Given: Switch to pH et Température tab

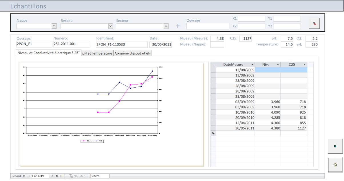Looking at the screenshot, I should point(97,53).
